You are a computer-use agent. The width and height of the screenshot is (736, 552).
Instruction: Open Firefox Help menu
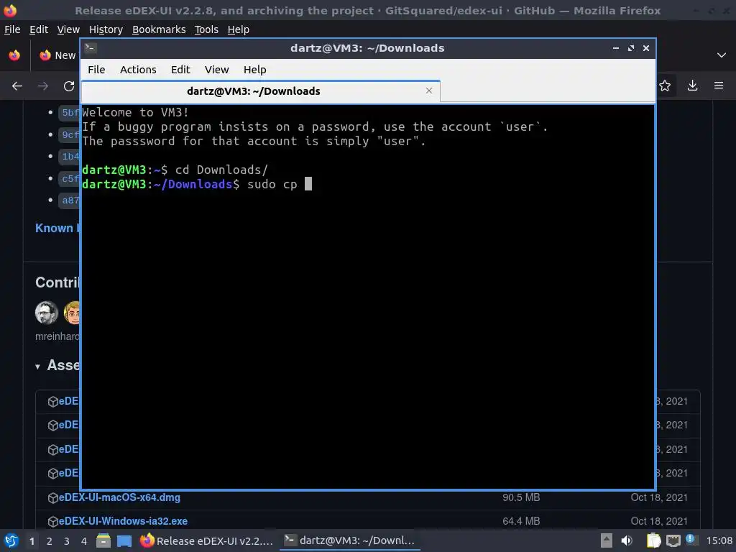(239, 29)
